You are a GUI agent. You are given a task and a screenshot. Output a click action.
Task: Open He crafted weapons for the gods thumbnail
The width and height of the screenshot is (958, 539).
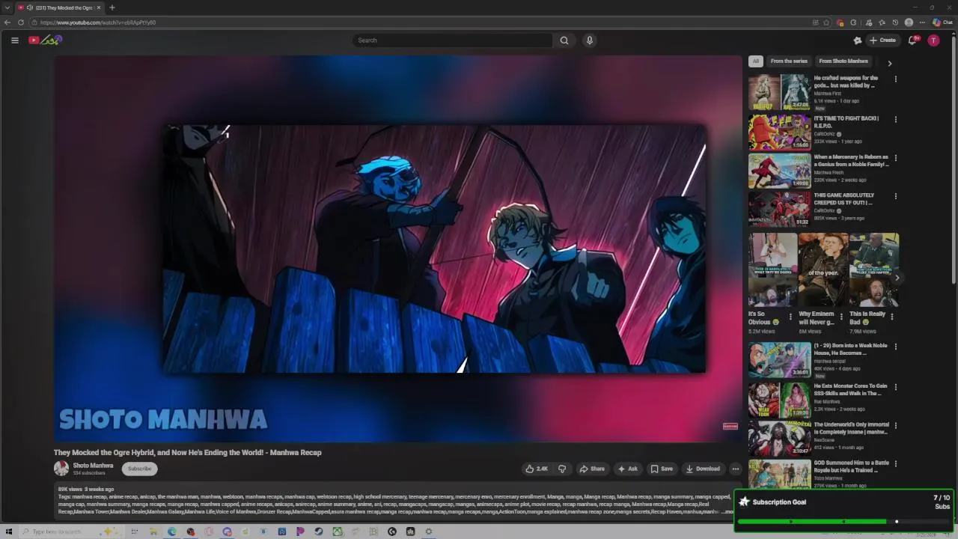click(779, 92)
